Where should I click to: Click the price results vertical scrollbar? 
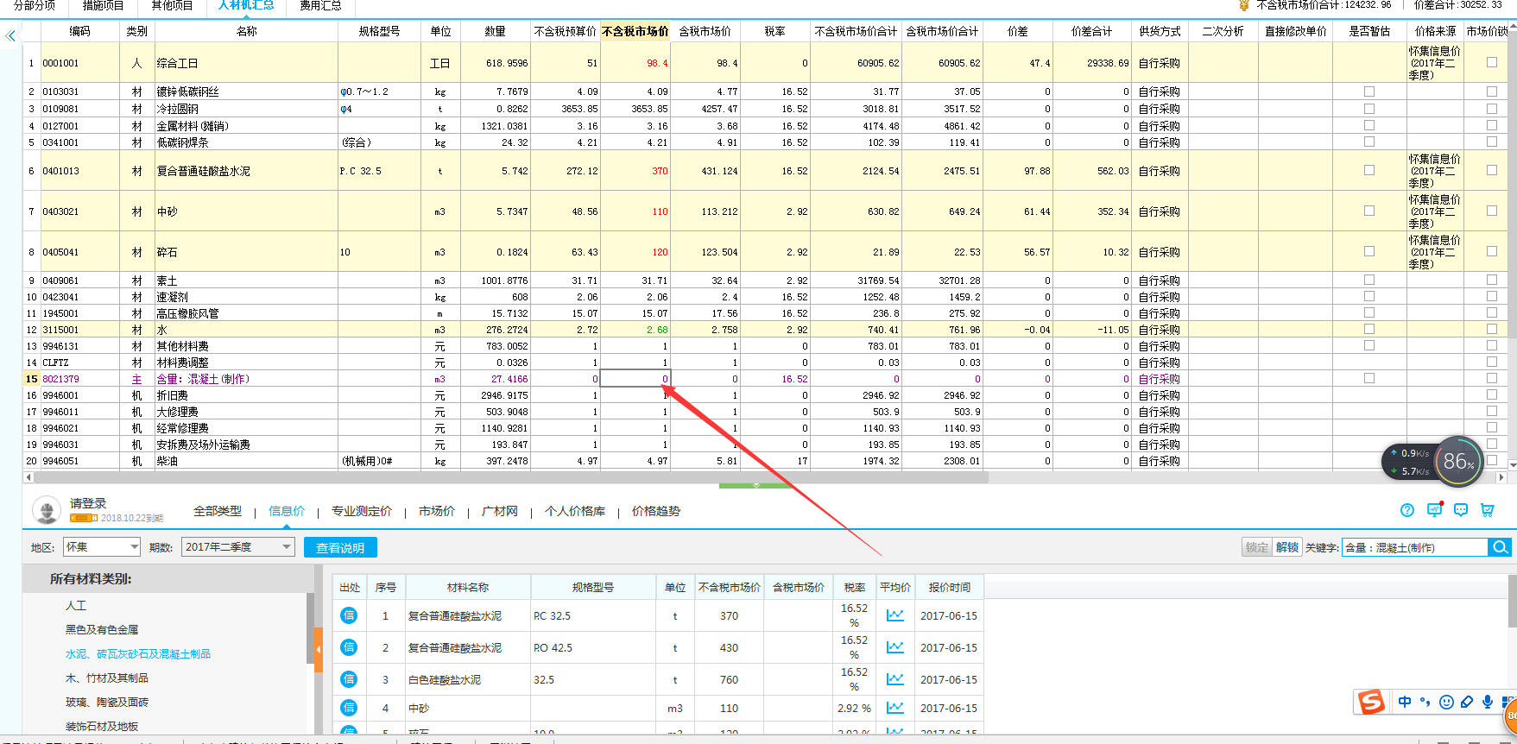click(1512, 602)
